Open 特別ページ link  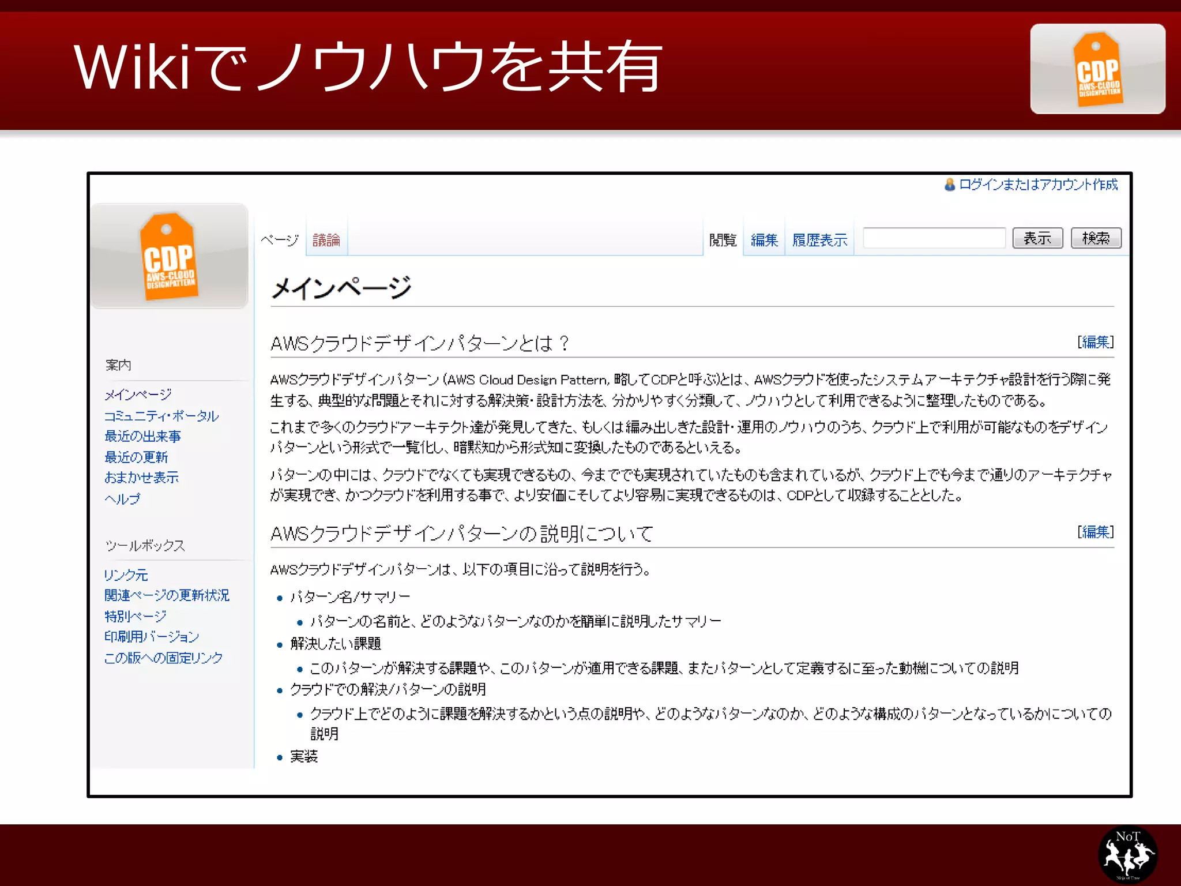point(136,616)
